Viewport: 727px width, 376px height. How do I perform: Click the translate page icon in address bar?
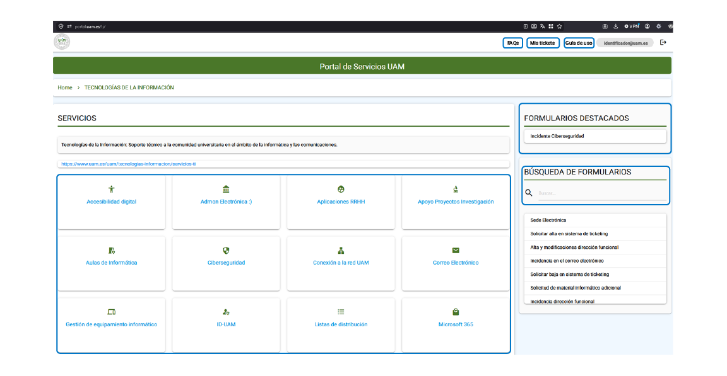543,26
